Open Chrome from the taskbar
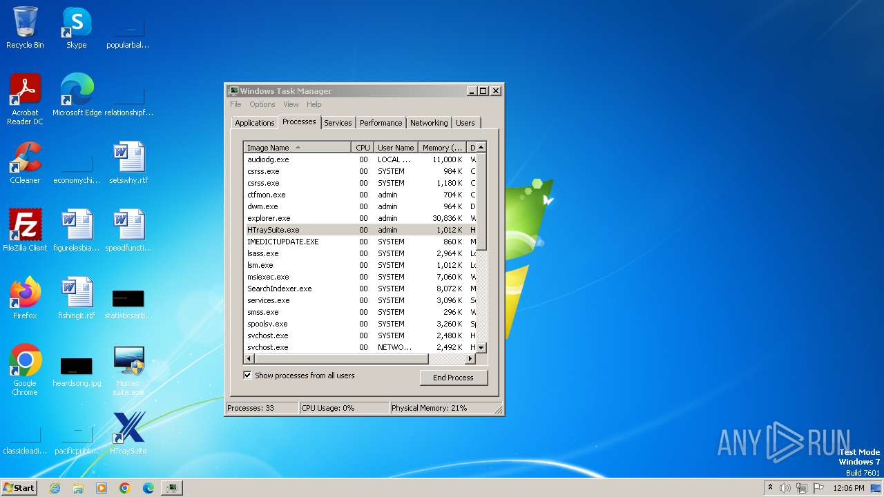 click(125, 488)
